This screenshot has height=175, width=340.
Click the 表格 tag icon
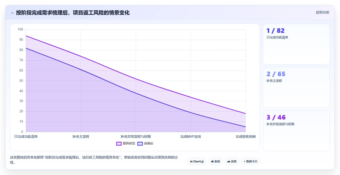coord(212,161)
